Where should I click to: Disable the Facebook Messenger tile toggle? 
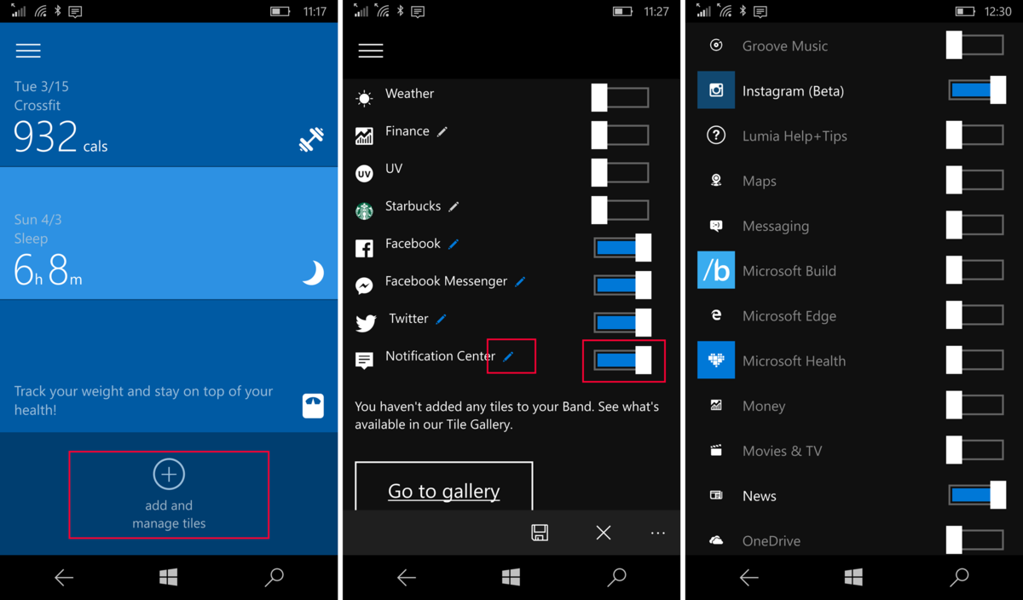coord(622,285)
